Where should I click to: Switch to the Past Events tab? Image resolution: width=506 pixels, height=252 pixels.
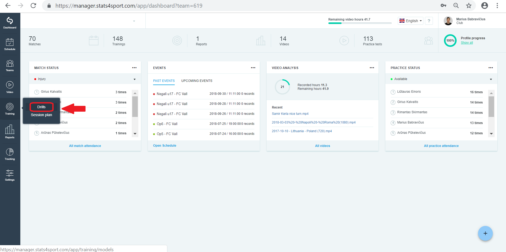164,81
